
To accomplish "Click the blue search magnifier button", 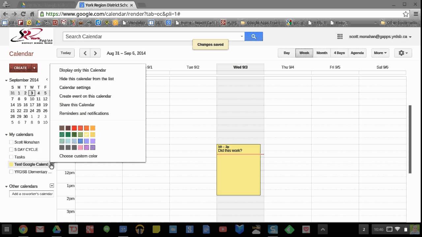I will click(x=254, y=37).
